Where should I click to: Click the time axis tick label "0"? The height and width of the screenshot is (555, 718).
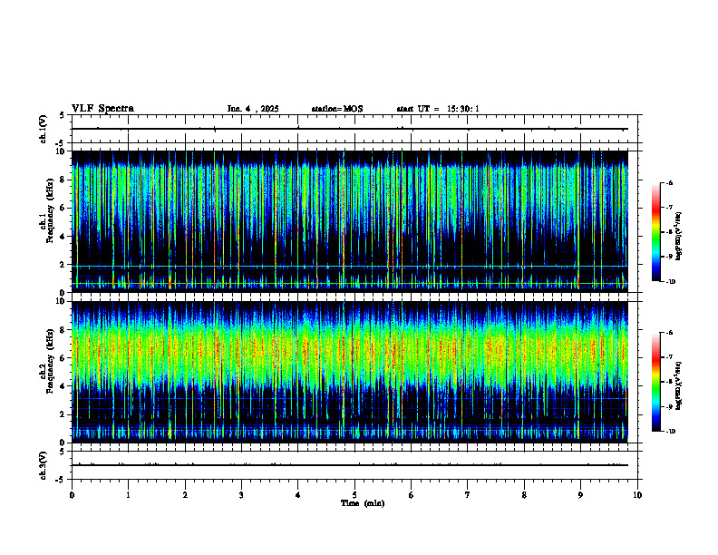click(72, 495)
